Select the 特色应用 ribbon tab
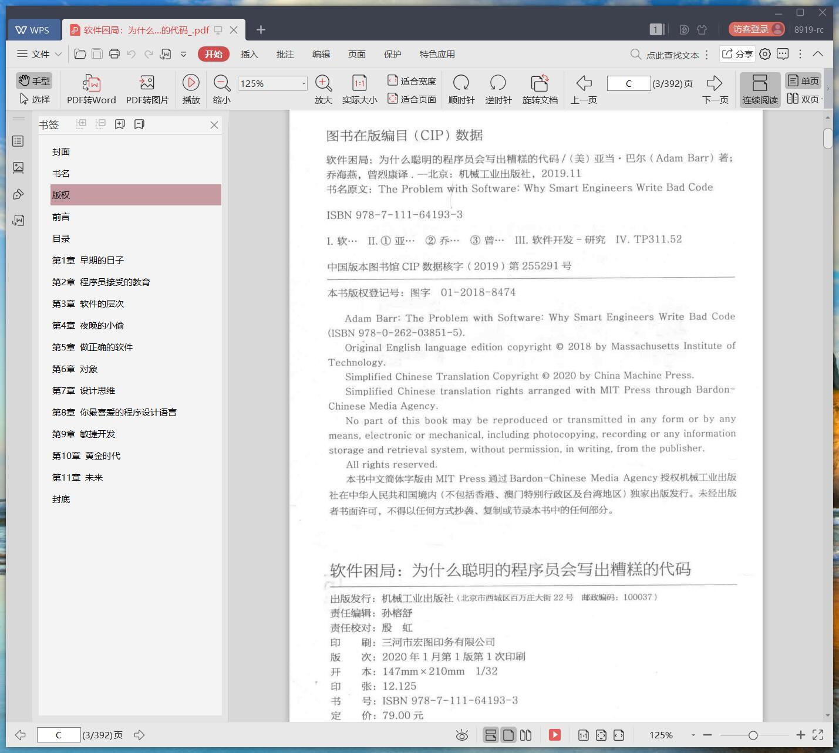This screenshot has height=753, width=839. tap(437, 54)
